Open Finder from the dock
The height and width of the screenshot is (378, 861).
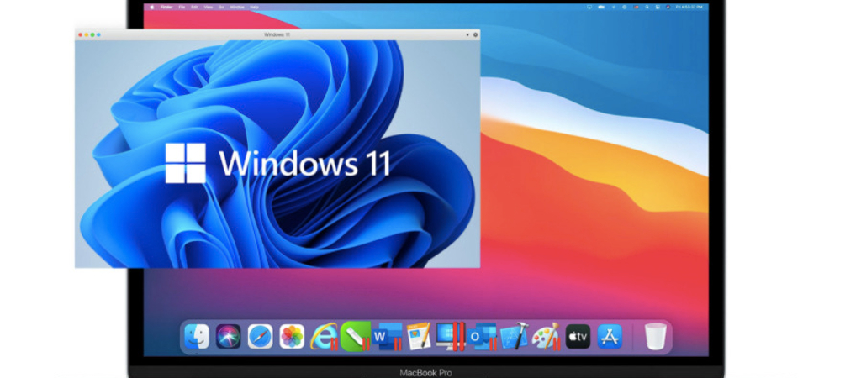point(197,337)
